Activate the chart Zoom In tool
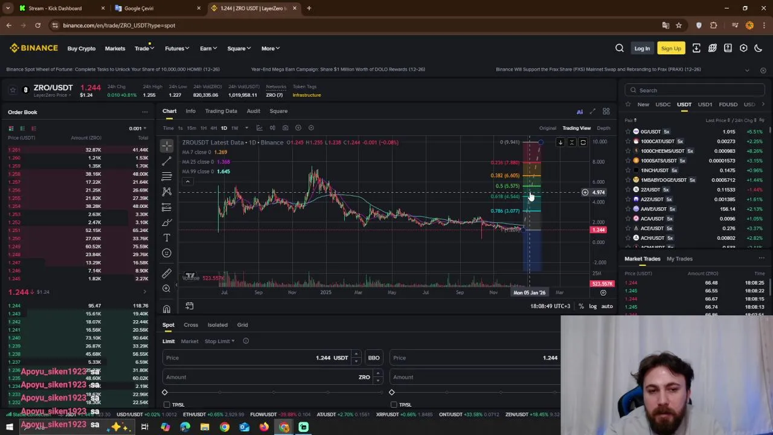 (167, 289)
